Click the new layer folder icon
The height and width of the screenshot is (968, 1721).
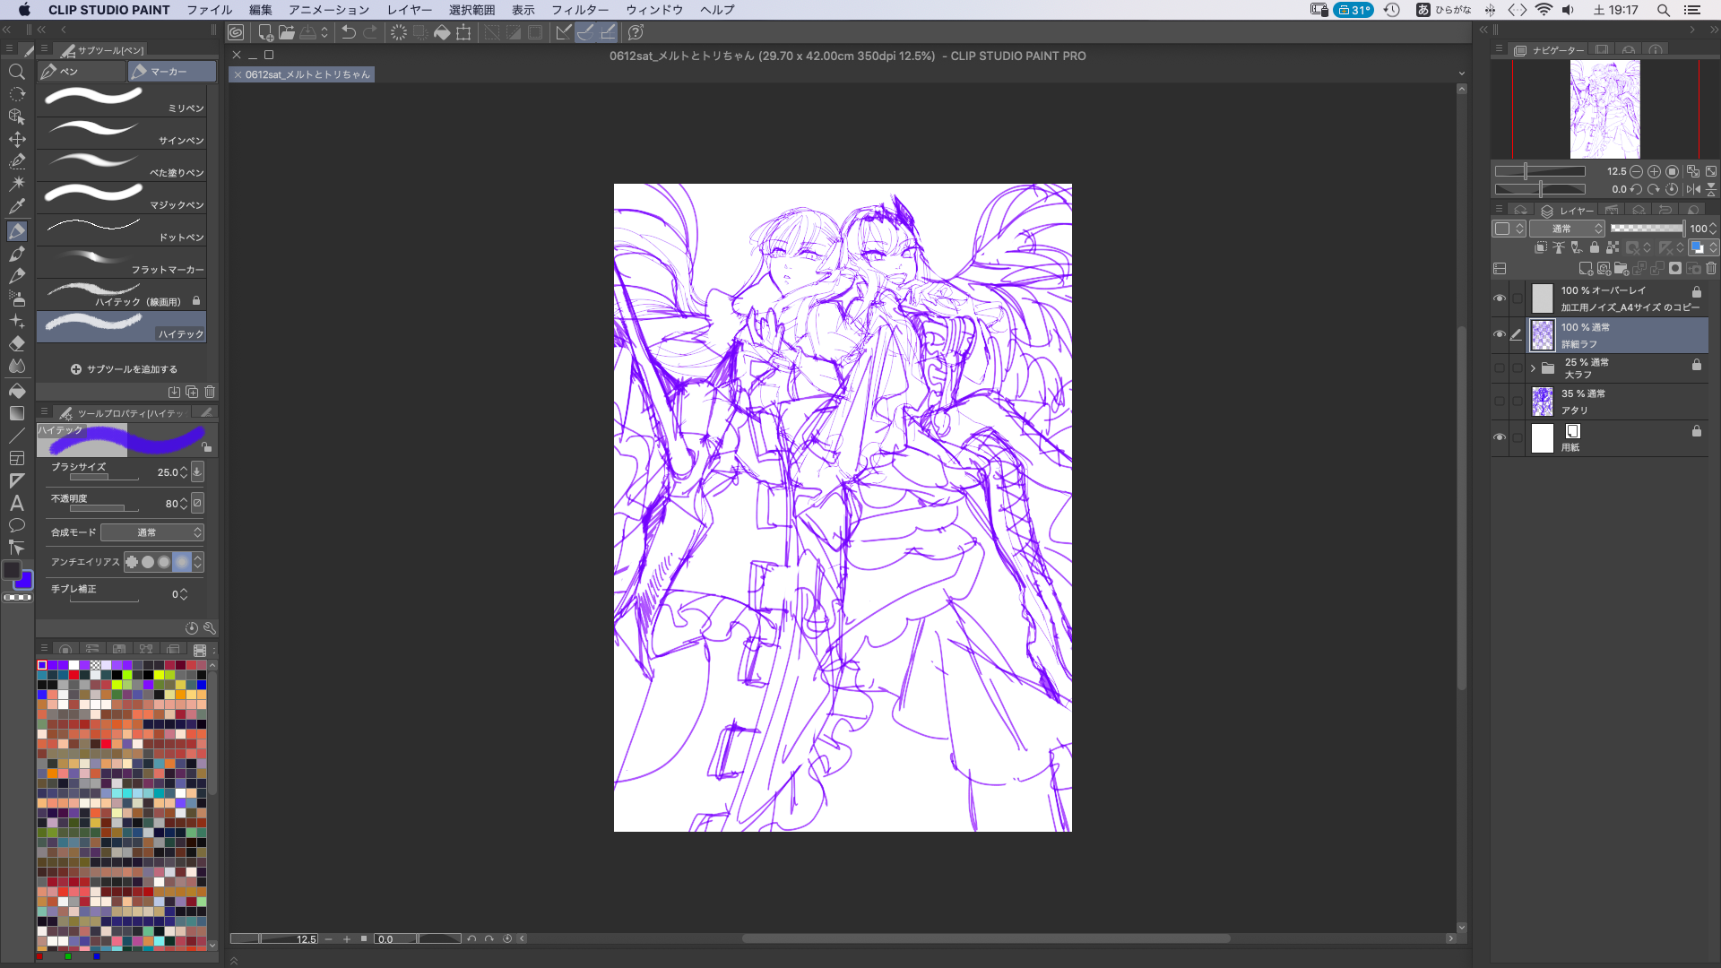pos(1621,269)
